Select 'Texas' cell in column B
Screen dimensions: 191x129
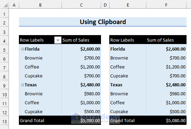pos(40,85)
